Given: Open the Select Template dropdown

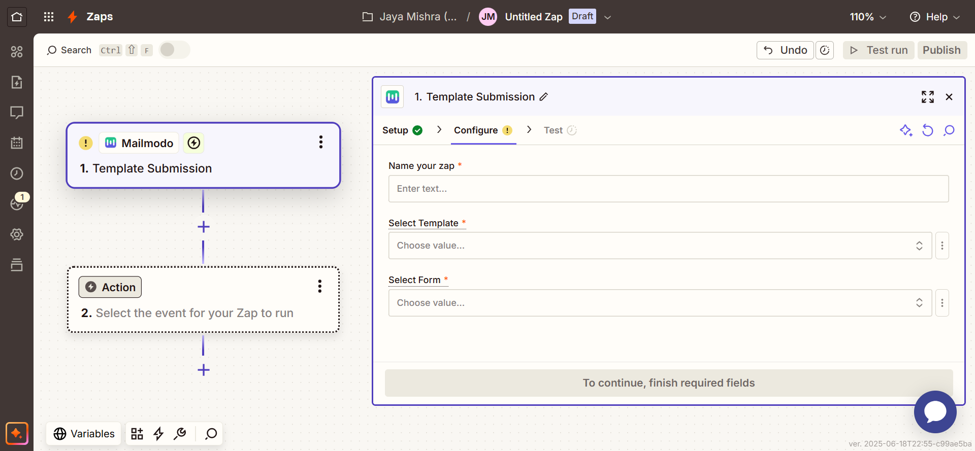Looking at the screenshot, I should (660, 246).
